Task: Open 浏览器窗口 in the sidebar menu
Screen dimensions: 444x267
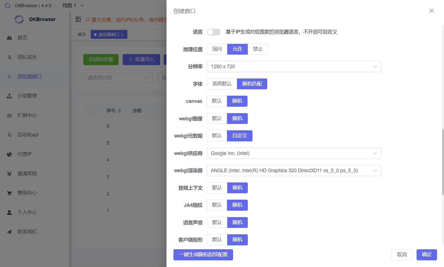Action: point(29,77)
